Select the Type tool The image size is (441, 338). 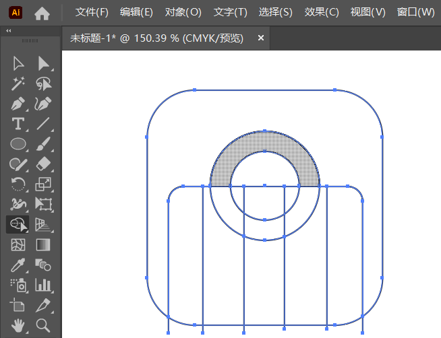(18, 124)
